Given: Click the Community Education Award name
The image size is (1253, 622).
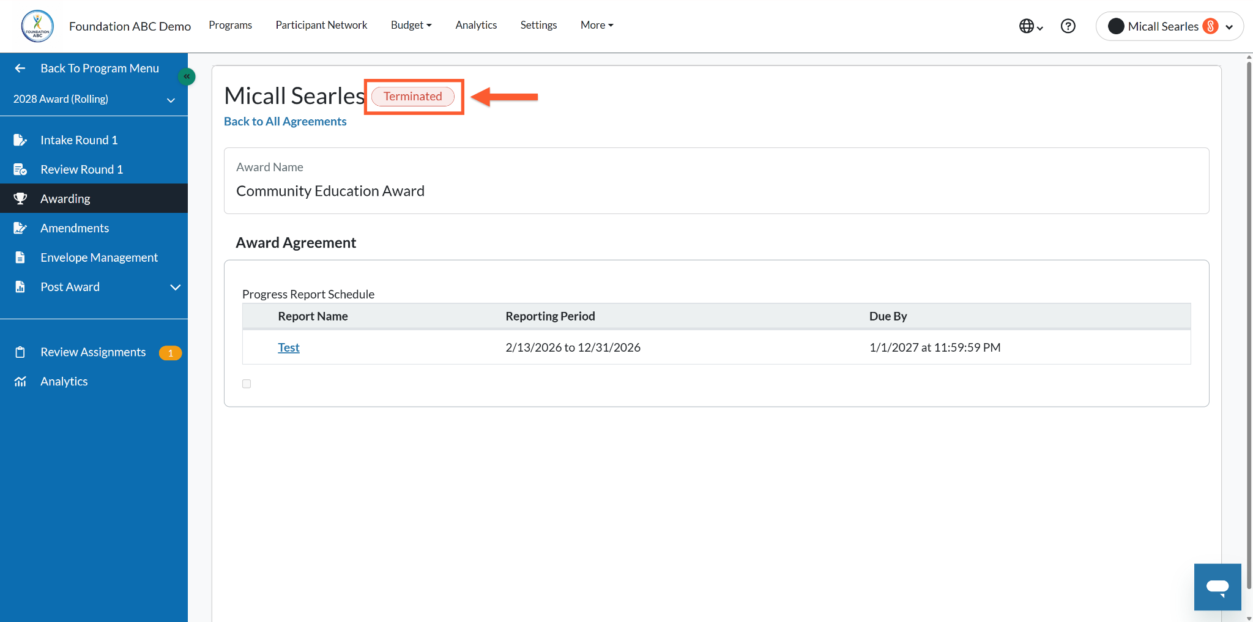Looking at the screenshot, I should pyautogui.click(x=330, y=191).
